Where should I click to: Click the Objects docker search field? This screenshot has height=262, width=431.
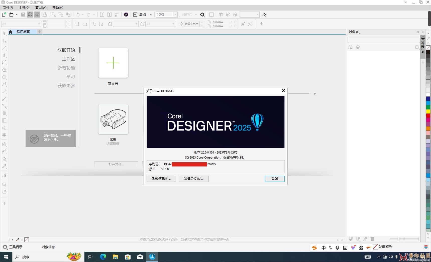click(383, 40)
